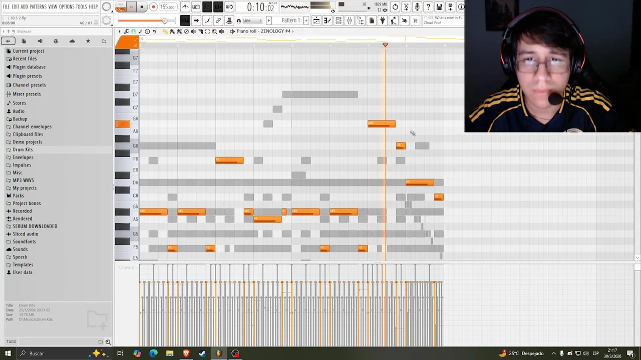This screenshot has height=360, width=641.
Task: Open the Piano roll - ZENOLOGY #4 target channel
Action: (263, 31)
